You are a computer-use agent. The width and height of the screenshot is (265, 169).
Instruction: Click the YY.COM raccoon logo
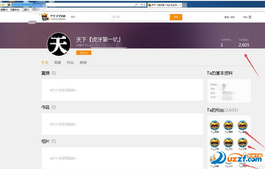point(45,17)
